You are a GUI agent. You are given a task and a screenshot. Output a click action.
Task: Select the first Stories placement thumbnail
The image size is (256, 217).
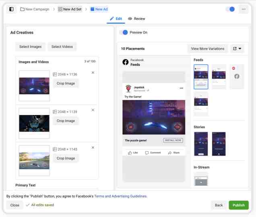201,144
